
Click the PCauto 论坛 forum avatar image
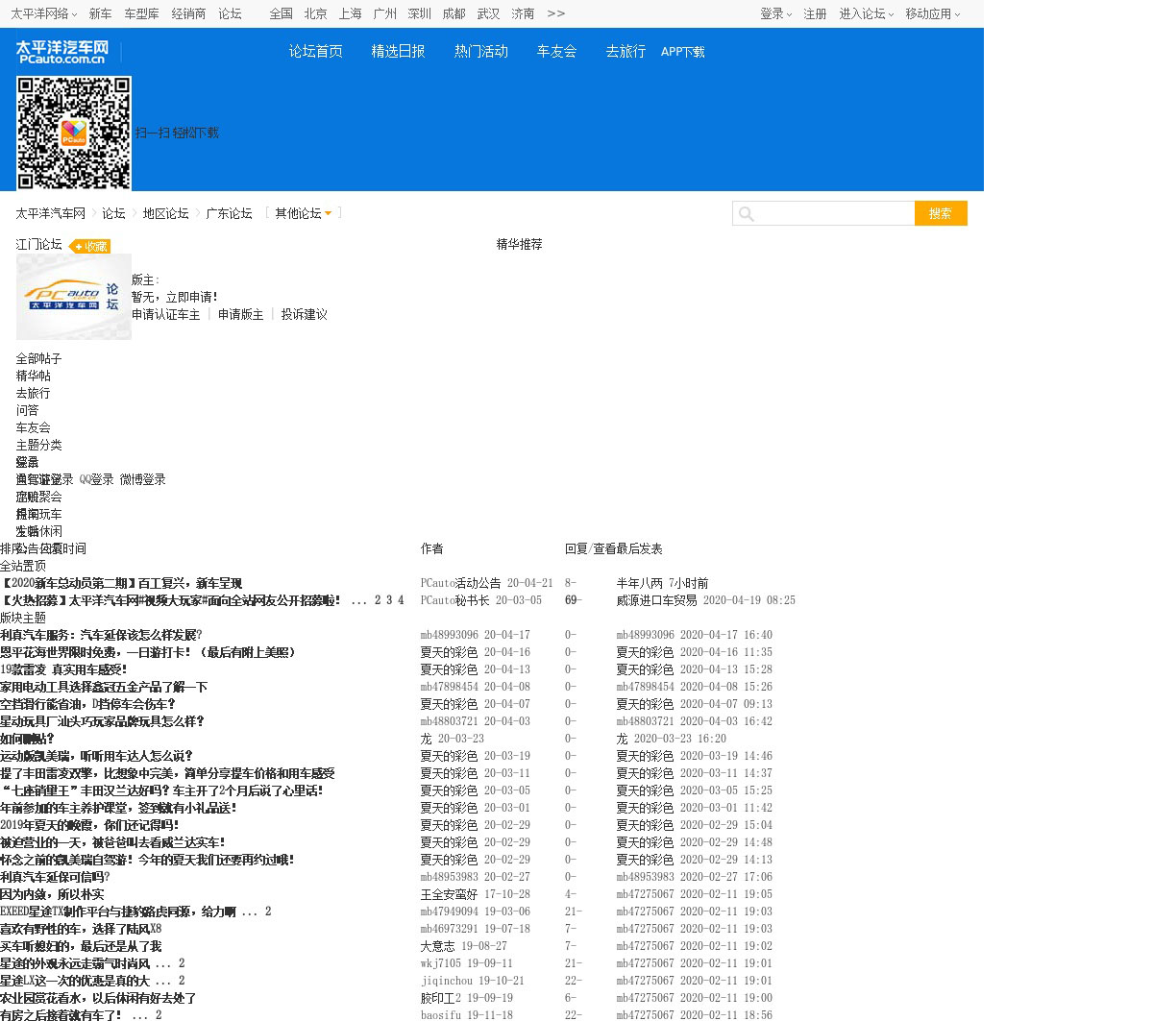coord(74,297)
